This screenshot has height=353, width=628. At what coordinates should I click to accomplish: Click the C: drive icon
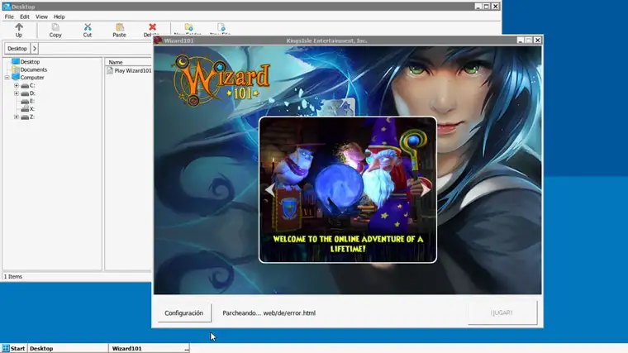pos(25,86)
